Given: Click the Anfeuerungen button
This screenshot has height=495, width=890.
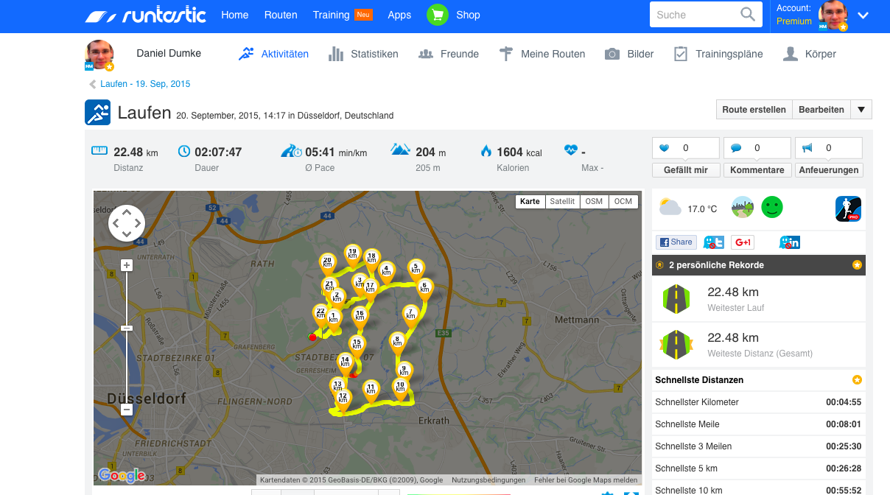Looking at the screenshot, I should click(828, 170).
